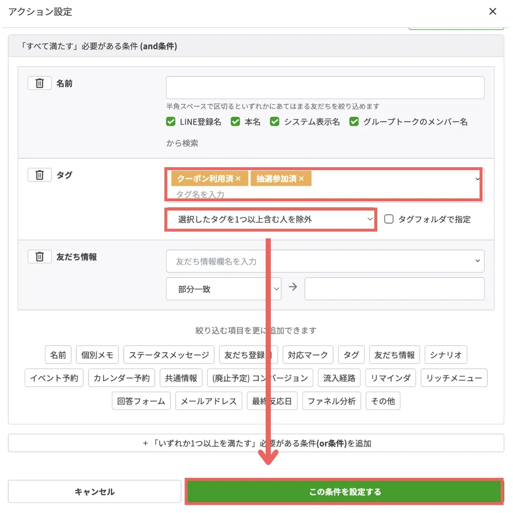The height and width of the screenshot is (513, 513).
Task: Delete the タグ condition with its trash icon
Action: pos(39,175)
